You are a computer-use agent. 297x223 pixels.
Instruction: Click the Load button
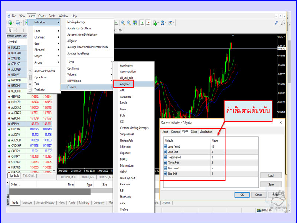click(271, 175)
